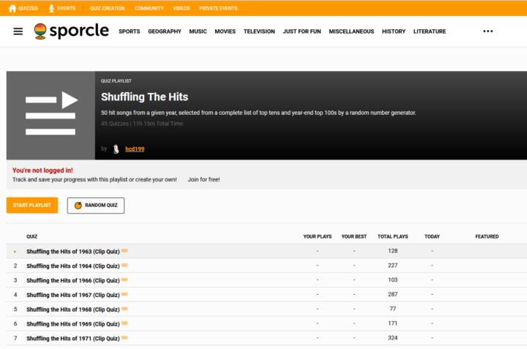
Task: Click the Quiz column header
Action: point(32,236)
